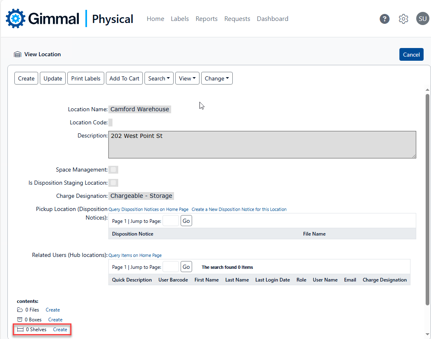Go to the Dashboard menu item
The height and width of the screenshot is (339, 431).
click(273, 19)
